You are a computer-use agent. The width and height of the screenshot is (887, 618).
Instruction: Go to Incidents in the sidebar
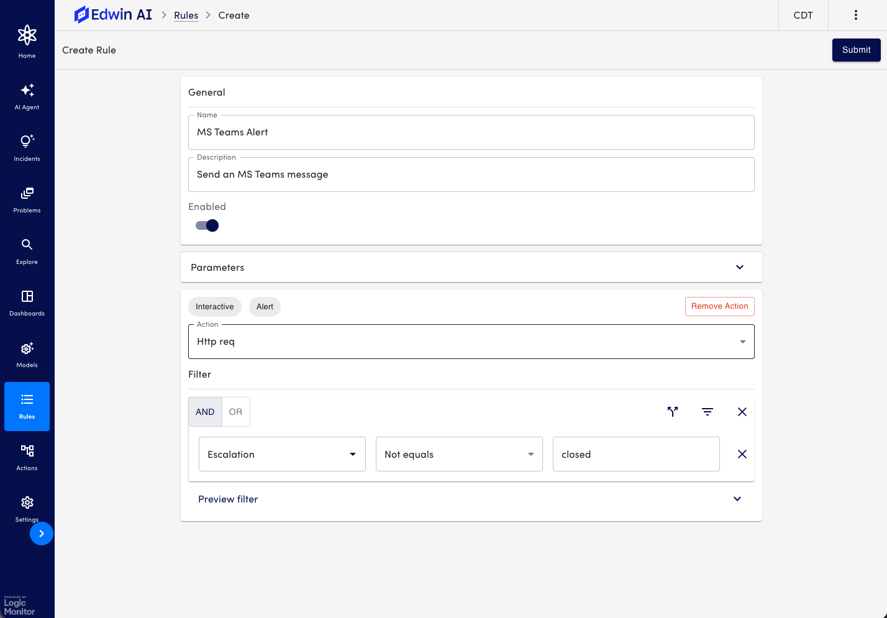[x=27, y=148]
